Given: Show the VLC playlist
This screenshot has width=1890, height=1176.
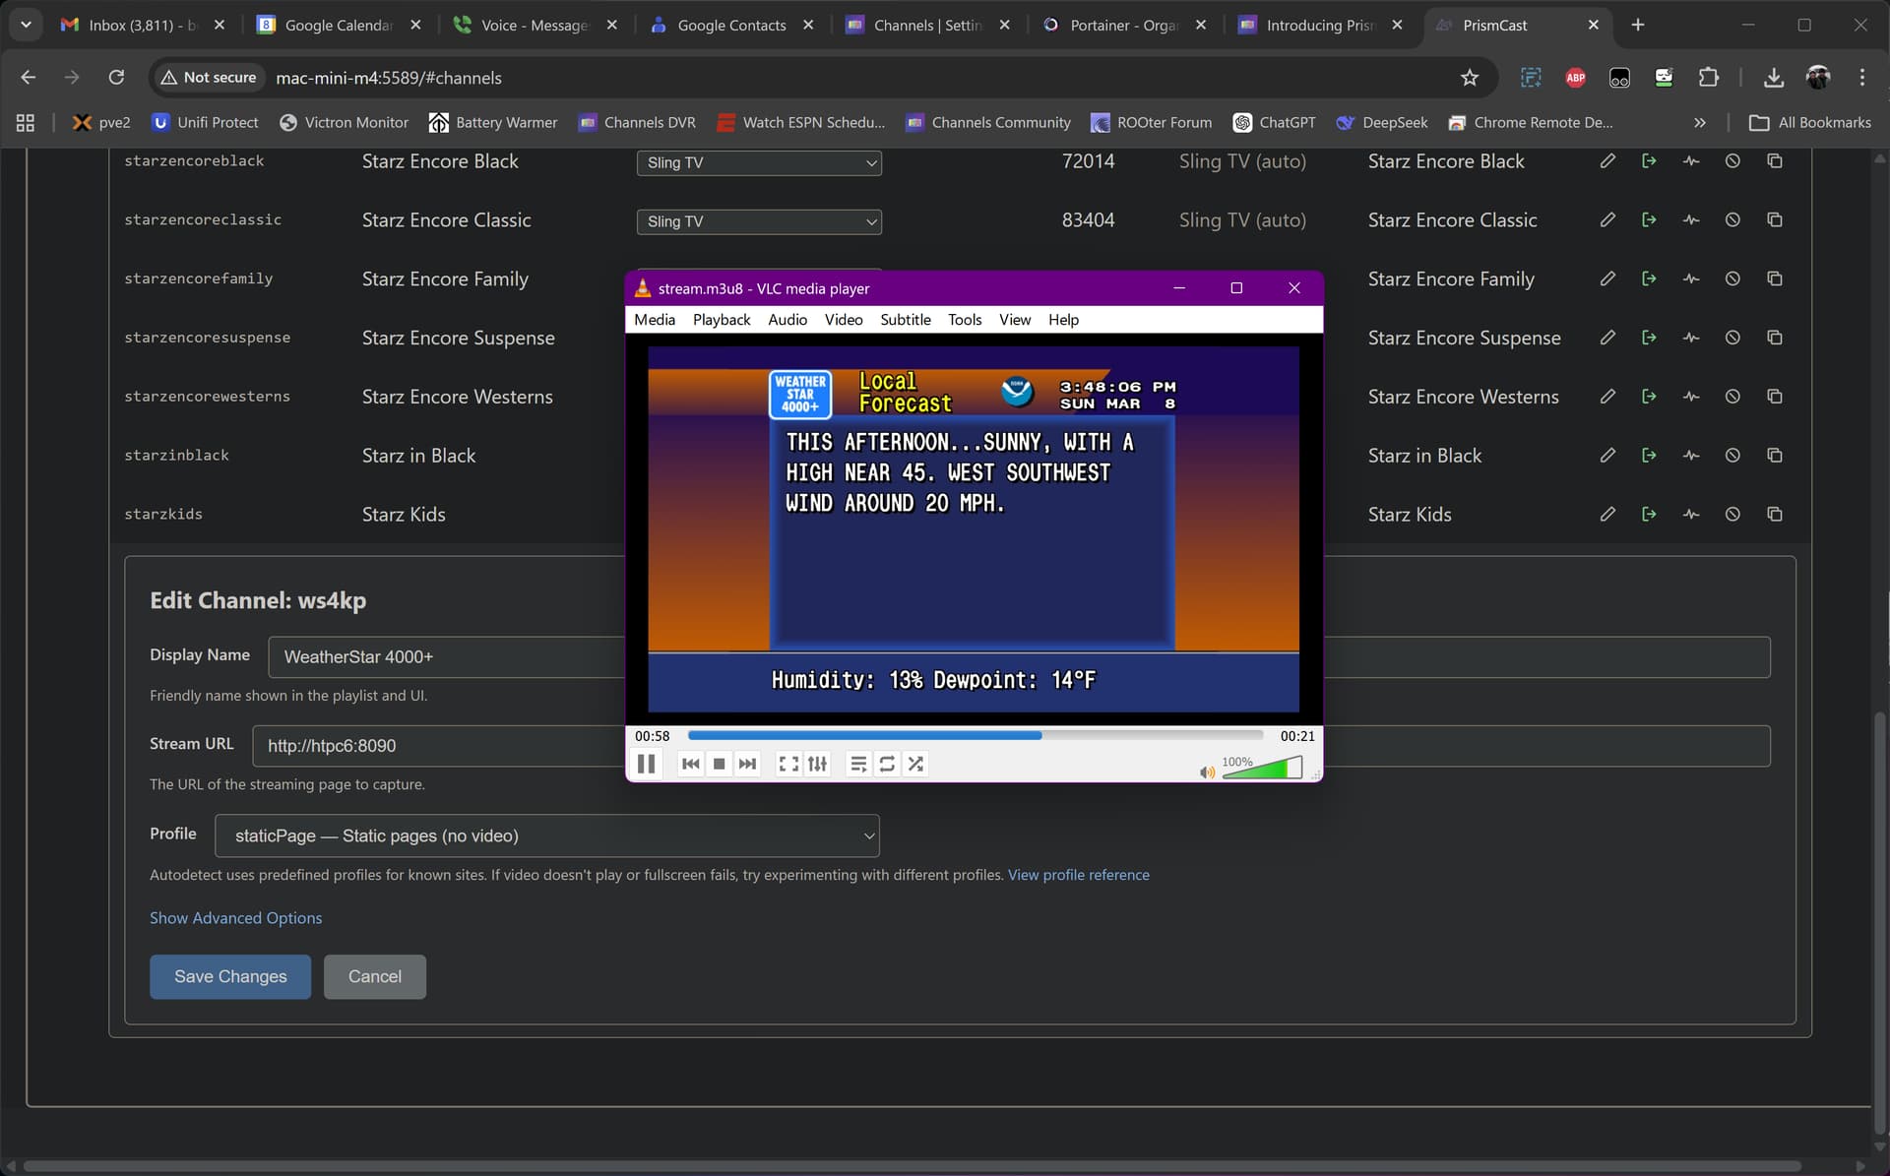Looking at the screenshot, I should coord(858,764).
